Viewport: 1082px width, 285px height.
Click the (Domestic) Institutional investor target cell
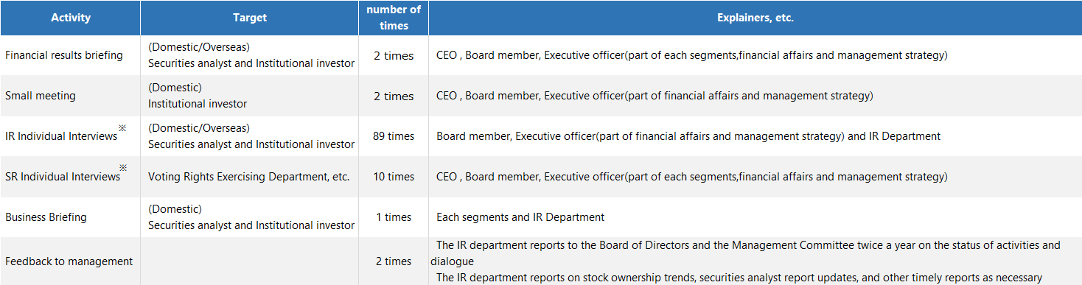pos(250,96)
